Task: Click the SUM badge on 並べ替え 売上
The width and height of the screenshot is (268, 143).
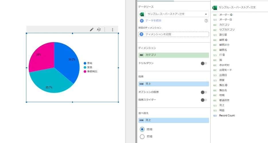Action: coord(141,120)
